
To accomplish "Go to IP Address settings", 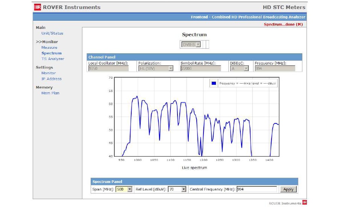I will (x=52, y=79).
